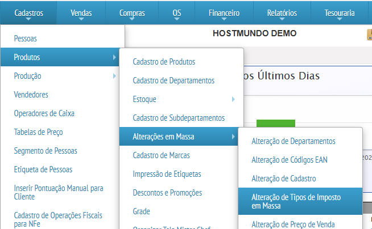This screenshot has width=372, height=229.
Task: Open Operadores de Caixa
Action: tap(44, 113)
